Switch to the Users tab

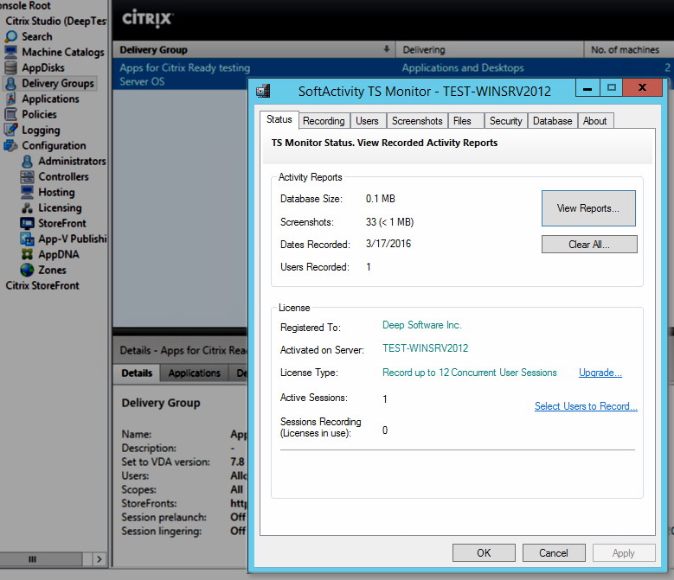click(x=367, y=121)
